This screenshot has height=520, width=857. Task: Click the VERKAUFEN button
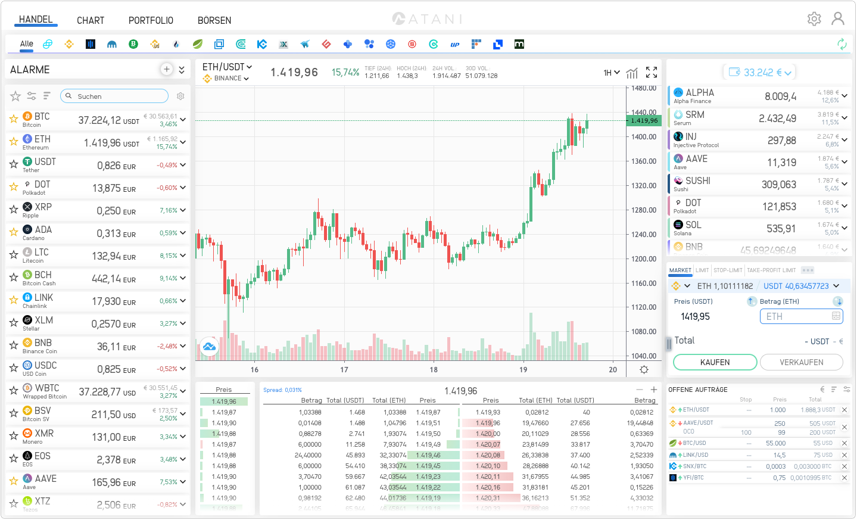(x=802, y=362)
